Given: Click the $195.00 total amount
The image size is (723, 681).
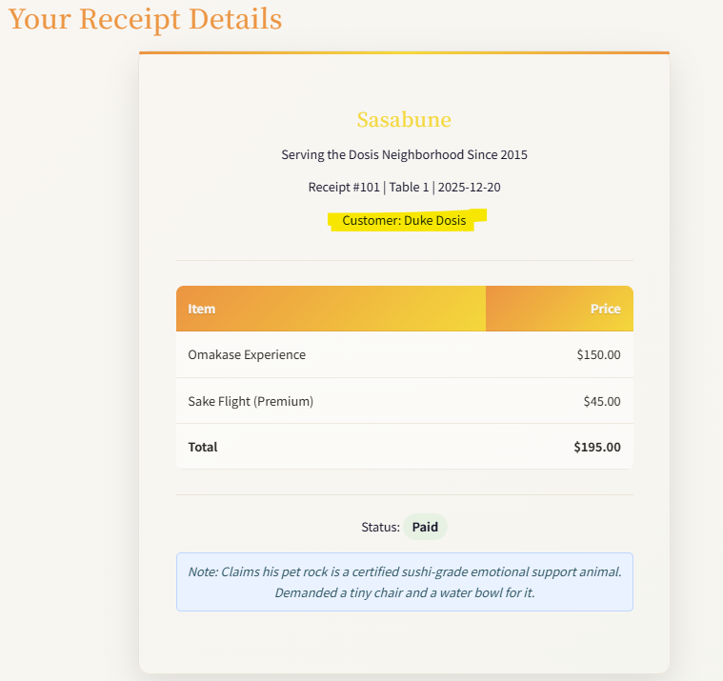Looking at the screenshot, I should (597, 447).
